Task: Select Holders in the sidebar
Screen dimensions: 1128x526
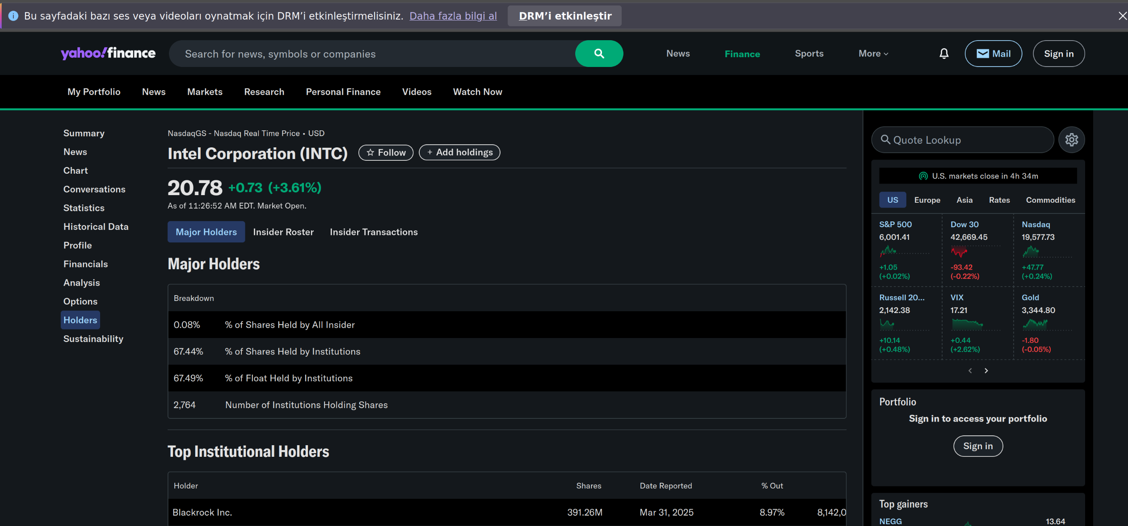Action: [80, 320]
